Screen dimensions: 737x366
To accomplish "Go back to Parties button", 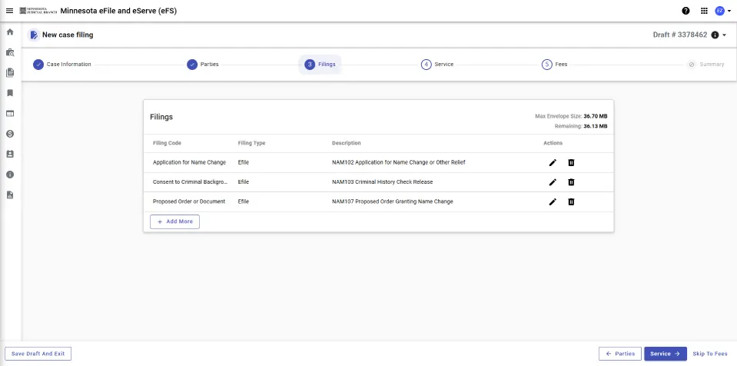I will 620,354.
